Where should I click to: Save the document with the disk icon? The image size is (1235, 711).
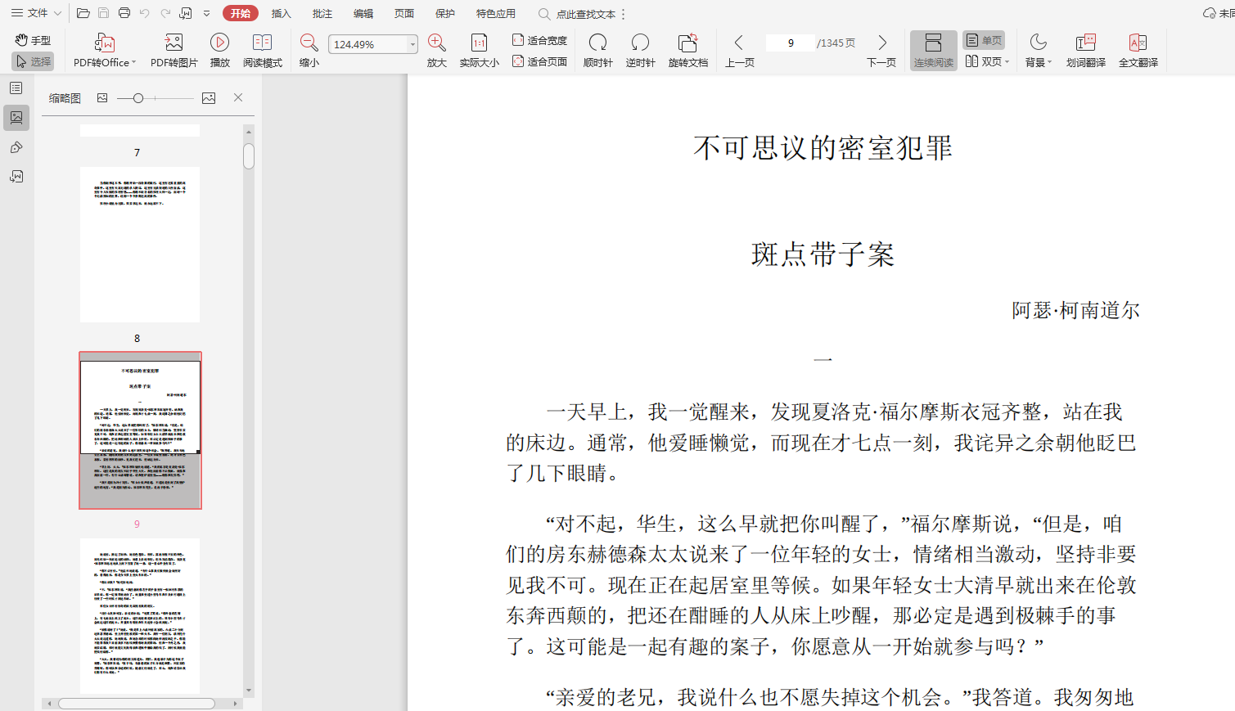point(103,13)
